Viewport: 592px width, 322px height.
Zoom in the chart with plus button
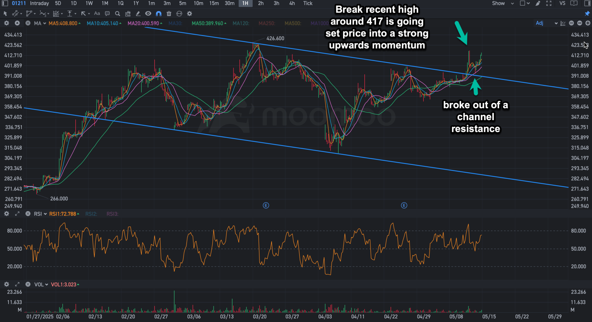[x=588, y=23]
